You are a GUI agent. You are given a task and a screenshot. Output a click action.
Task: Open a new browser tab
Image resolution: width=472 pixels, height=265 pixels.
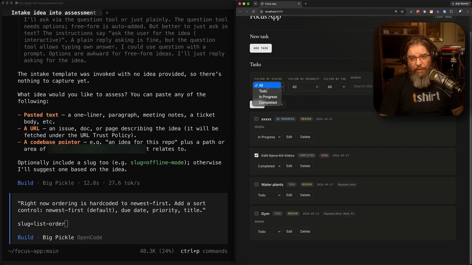point(305,4)
